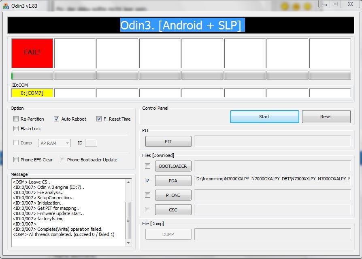Image resolution: width=362 pixels, height=259 pixels.
Task: Tick the checkbox beside PHONE
Action: coord(147,195)
